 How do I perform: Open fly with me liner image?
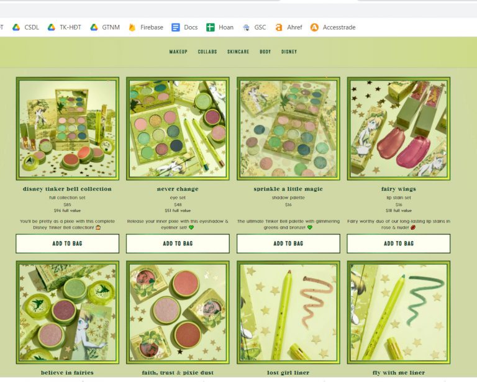(399, 312)
